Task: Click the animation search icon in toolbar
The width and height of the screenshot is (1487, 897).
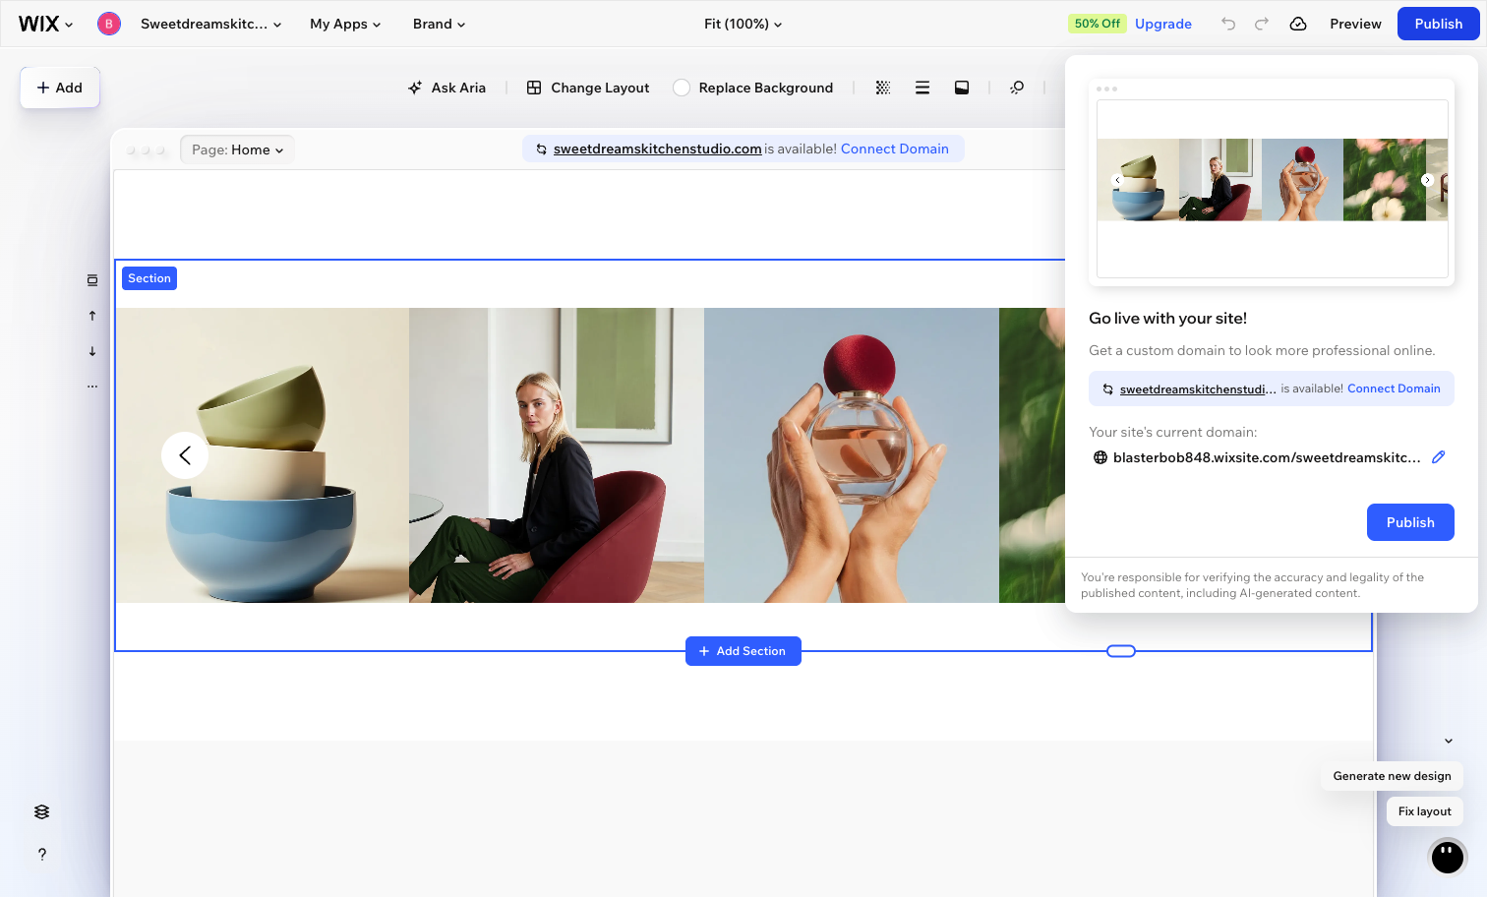Action: point(1017,88)
